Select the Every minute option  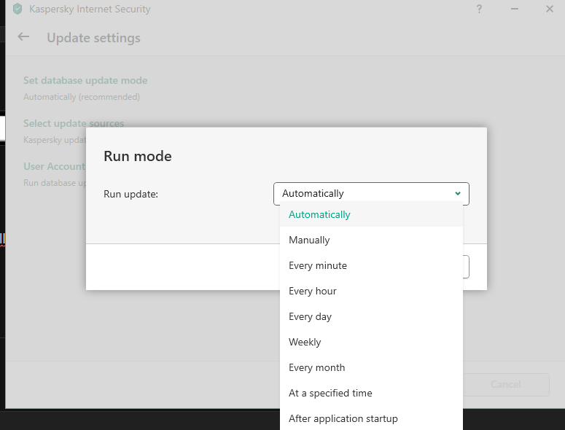(x=318, y=266)
